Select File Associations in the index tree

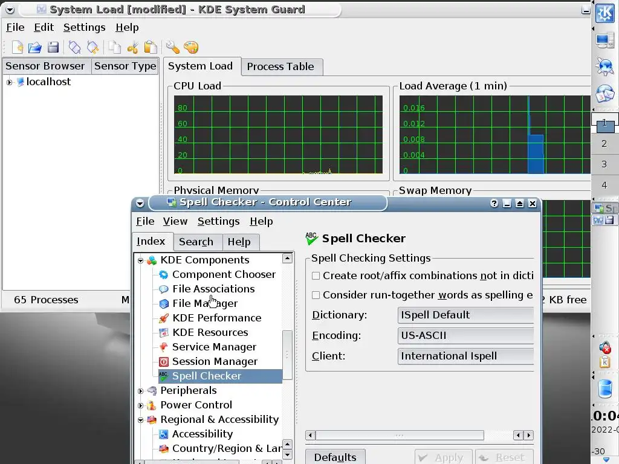tap(213, 289)
